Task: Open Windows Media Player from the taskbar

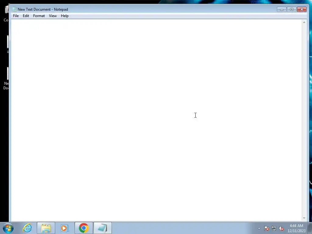Action: [65, 228]
